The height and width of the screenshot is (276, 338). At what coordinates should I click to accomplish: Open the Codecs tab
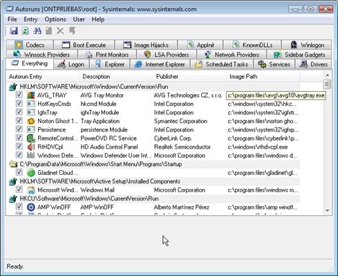click(x=30, y=45)
